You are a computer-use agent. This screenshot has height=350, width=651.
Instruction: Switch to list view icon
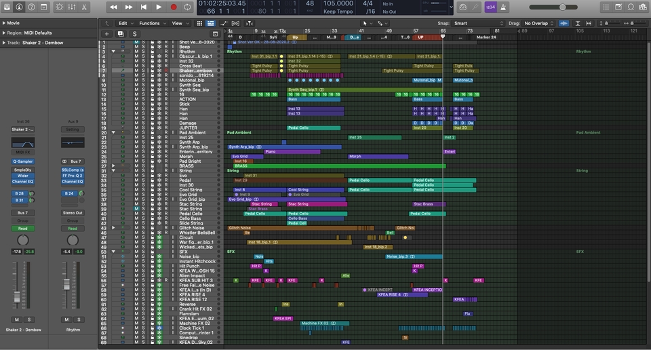[x=210, y=23]
